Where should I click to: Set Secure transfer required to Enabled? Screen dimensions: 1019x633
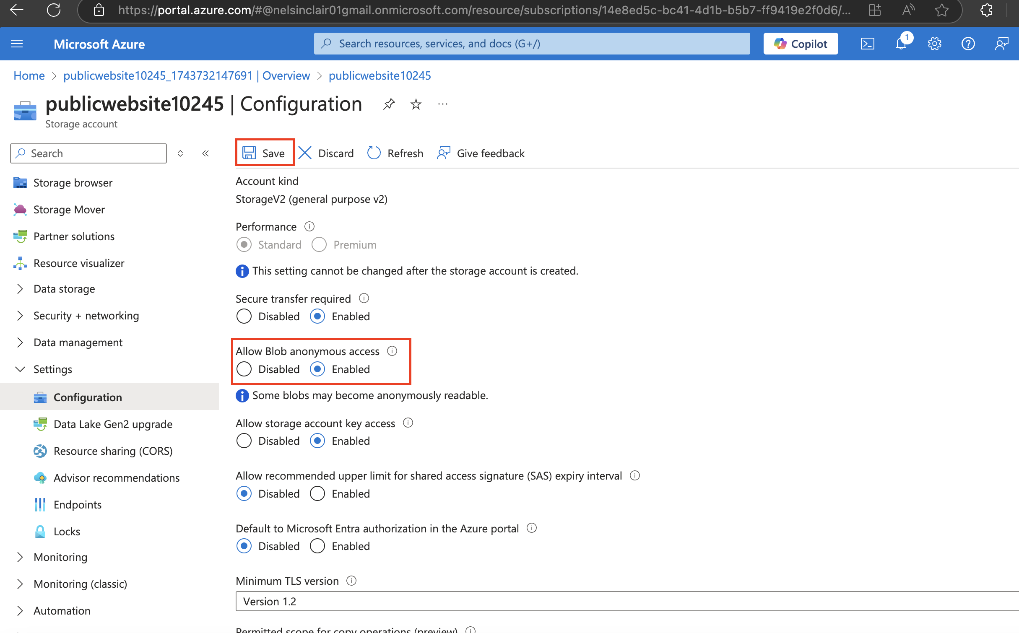click(x=317, y=316)
